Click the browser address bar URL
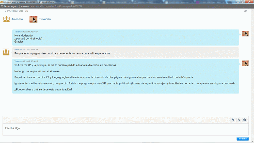 tap(51, 6)
